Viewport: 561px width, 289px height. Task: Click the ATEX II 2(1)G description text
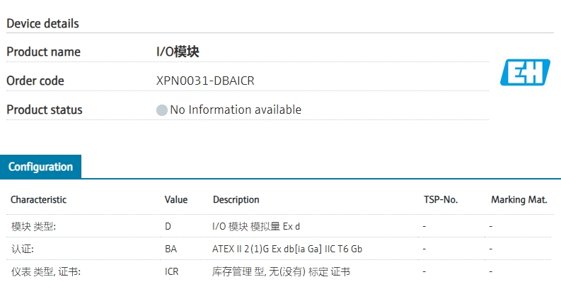(x=287, y=249)
